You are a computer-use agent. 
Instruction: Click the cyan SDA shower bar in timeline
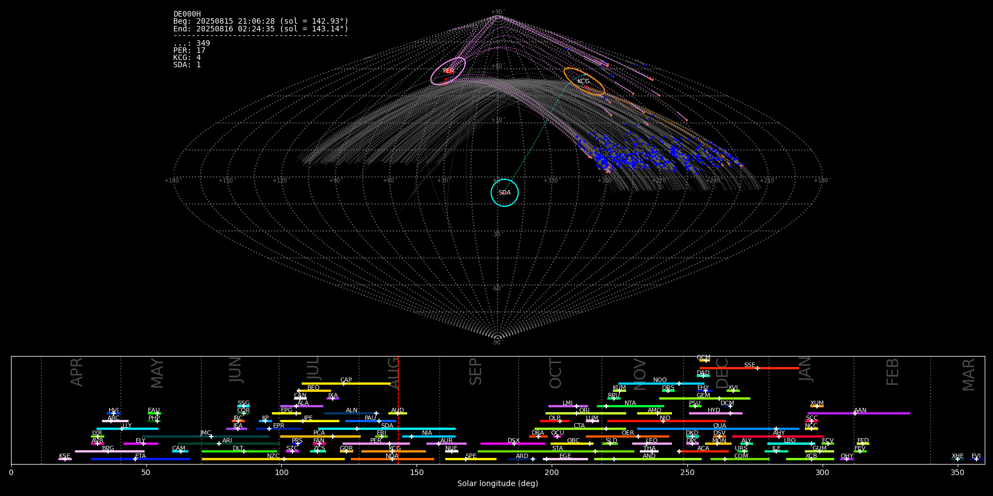[x=387, y=429]
